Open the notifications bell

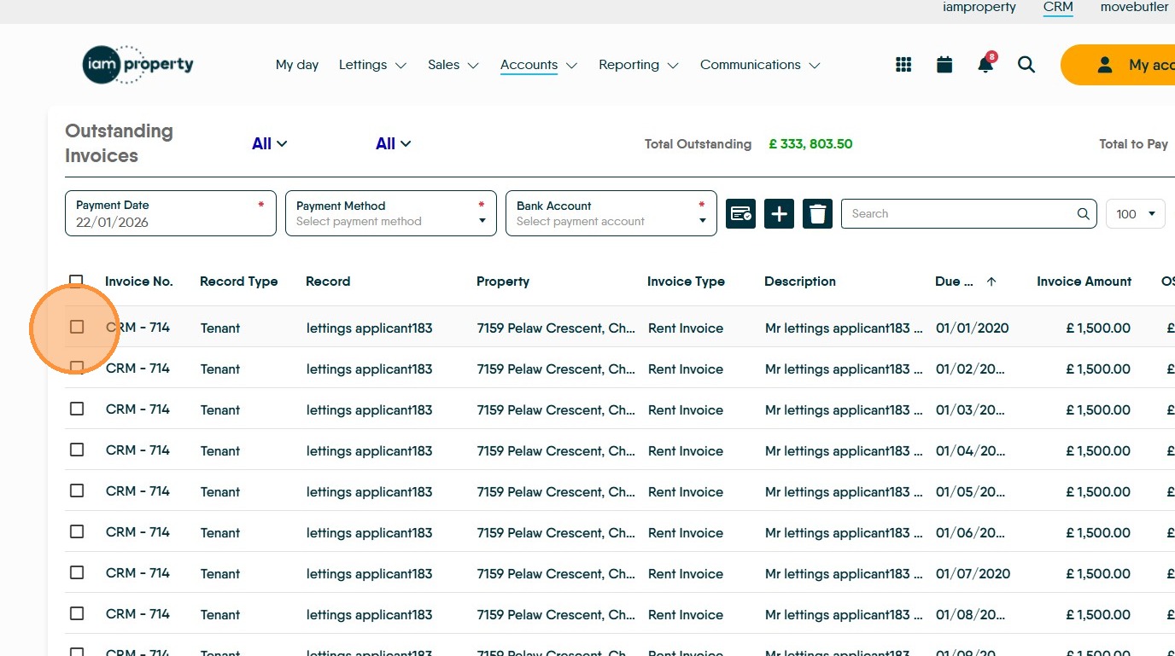[x=985, y=65]
